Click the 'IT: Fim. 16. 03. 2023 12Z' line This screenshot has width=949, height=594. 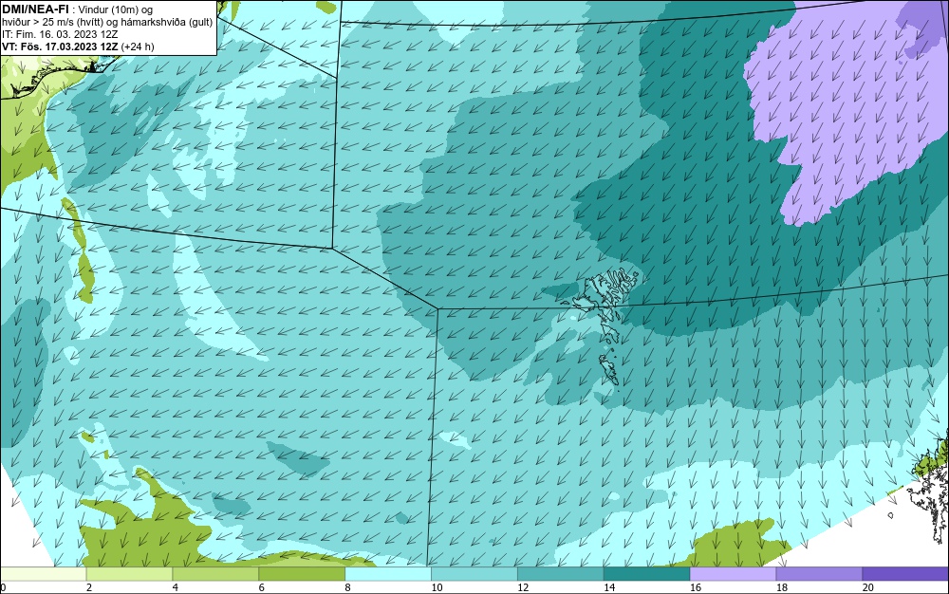click(59, 34)
